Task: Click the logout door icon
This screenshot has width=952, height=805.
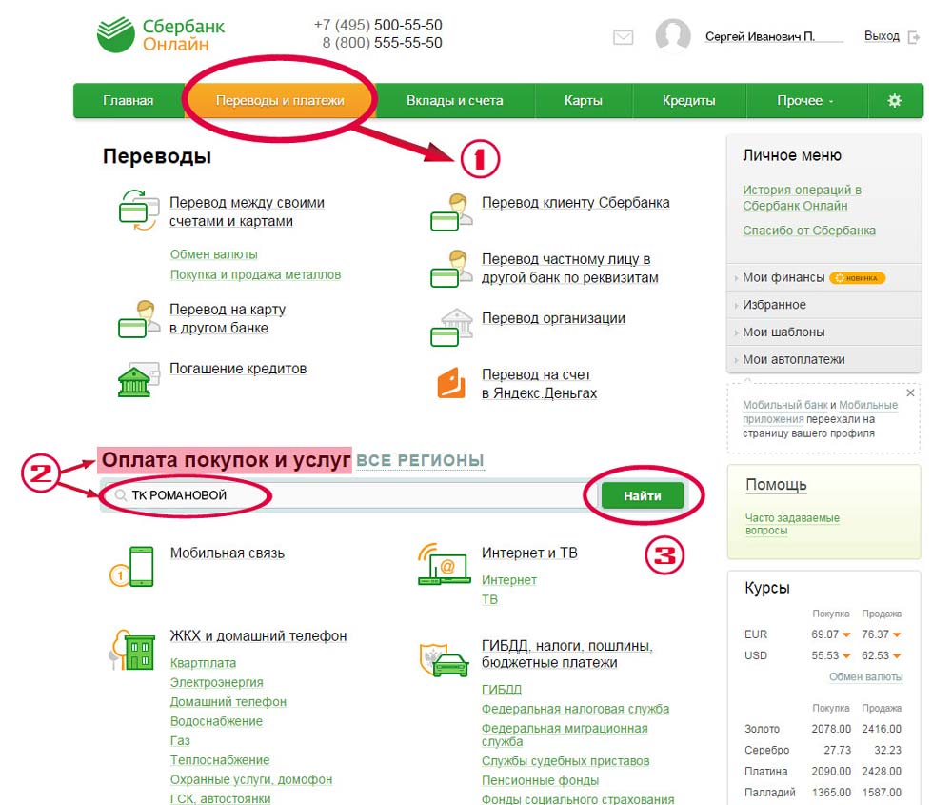Action: [913, 38]
